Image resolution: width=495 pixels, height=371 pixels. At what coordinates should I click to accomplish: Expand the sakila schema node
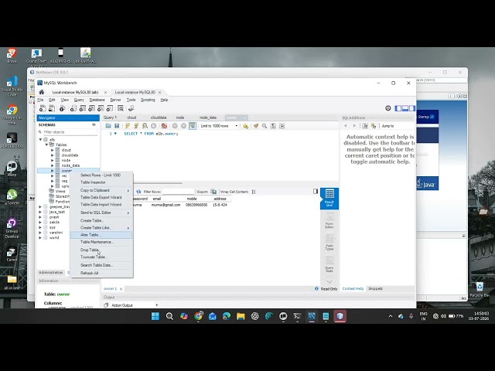(40, 222)
